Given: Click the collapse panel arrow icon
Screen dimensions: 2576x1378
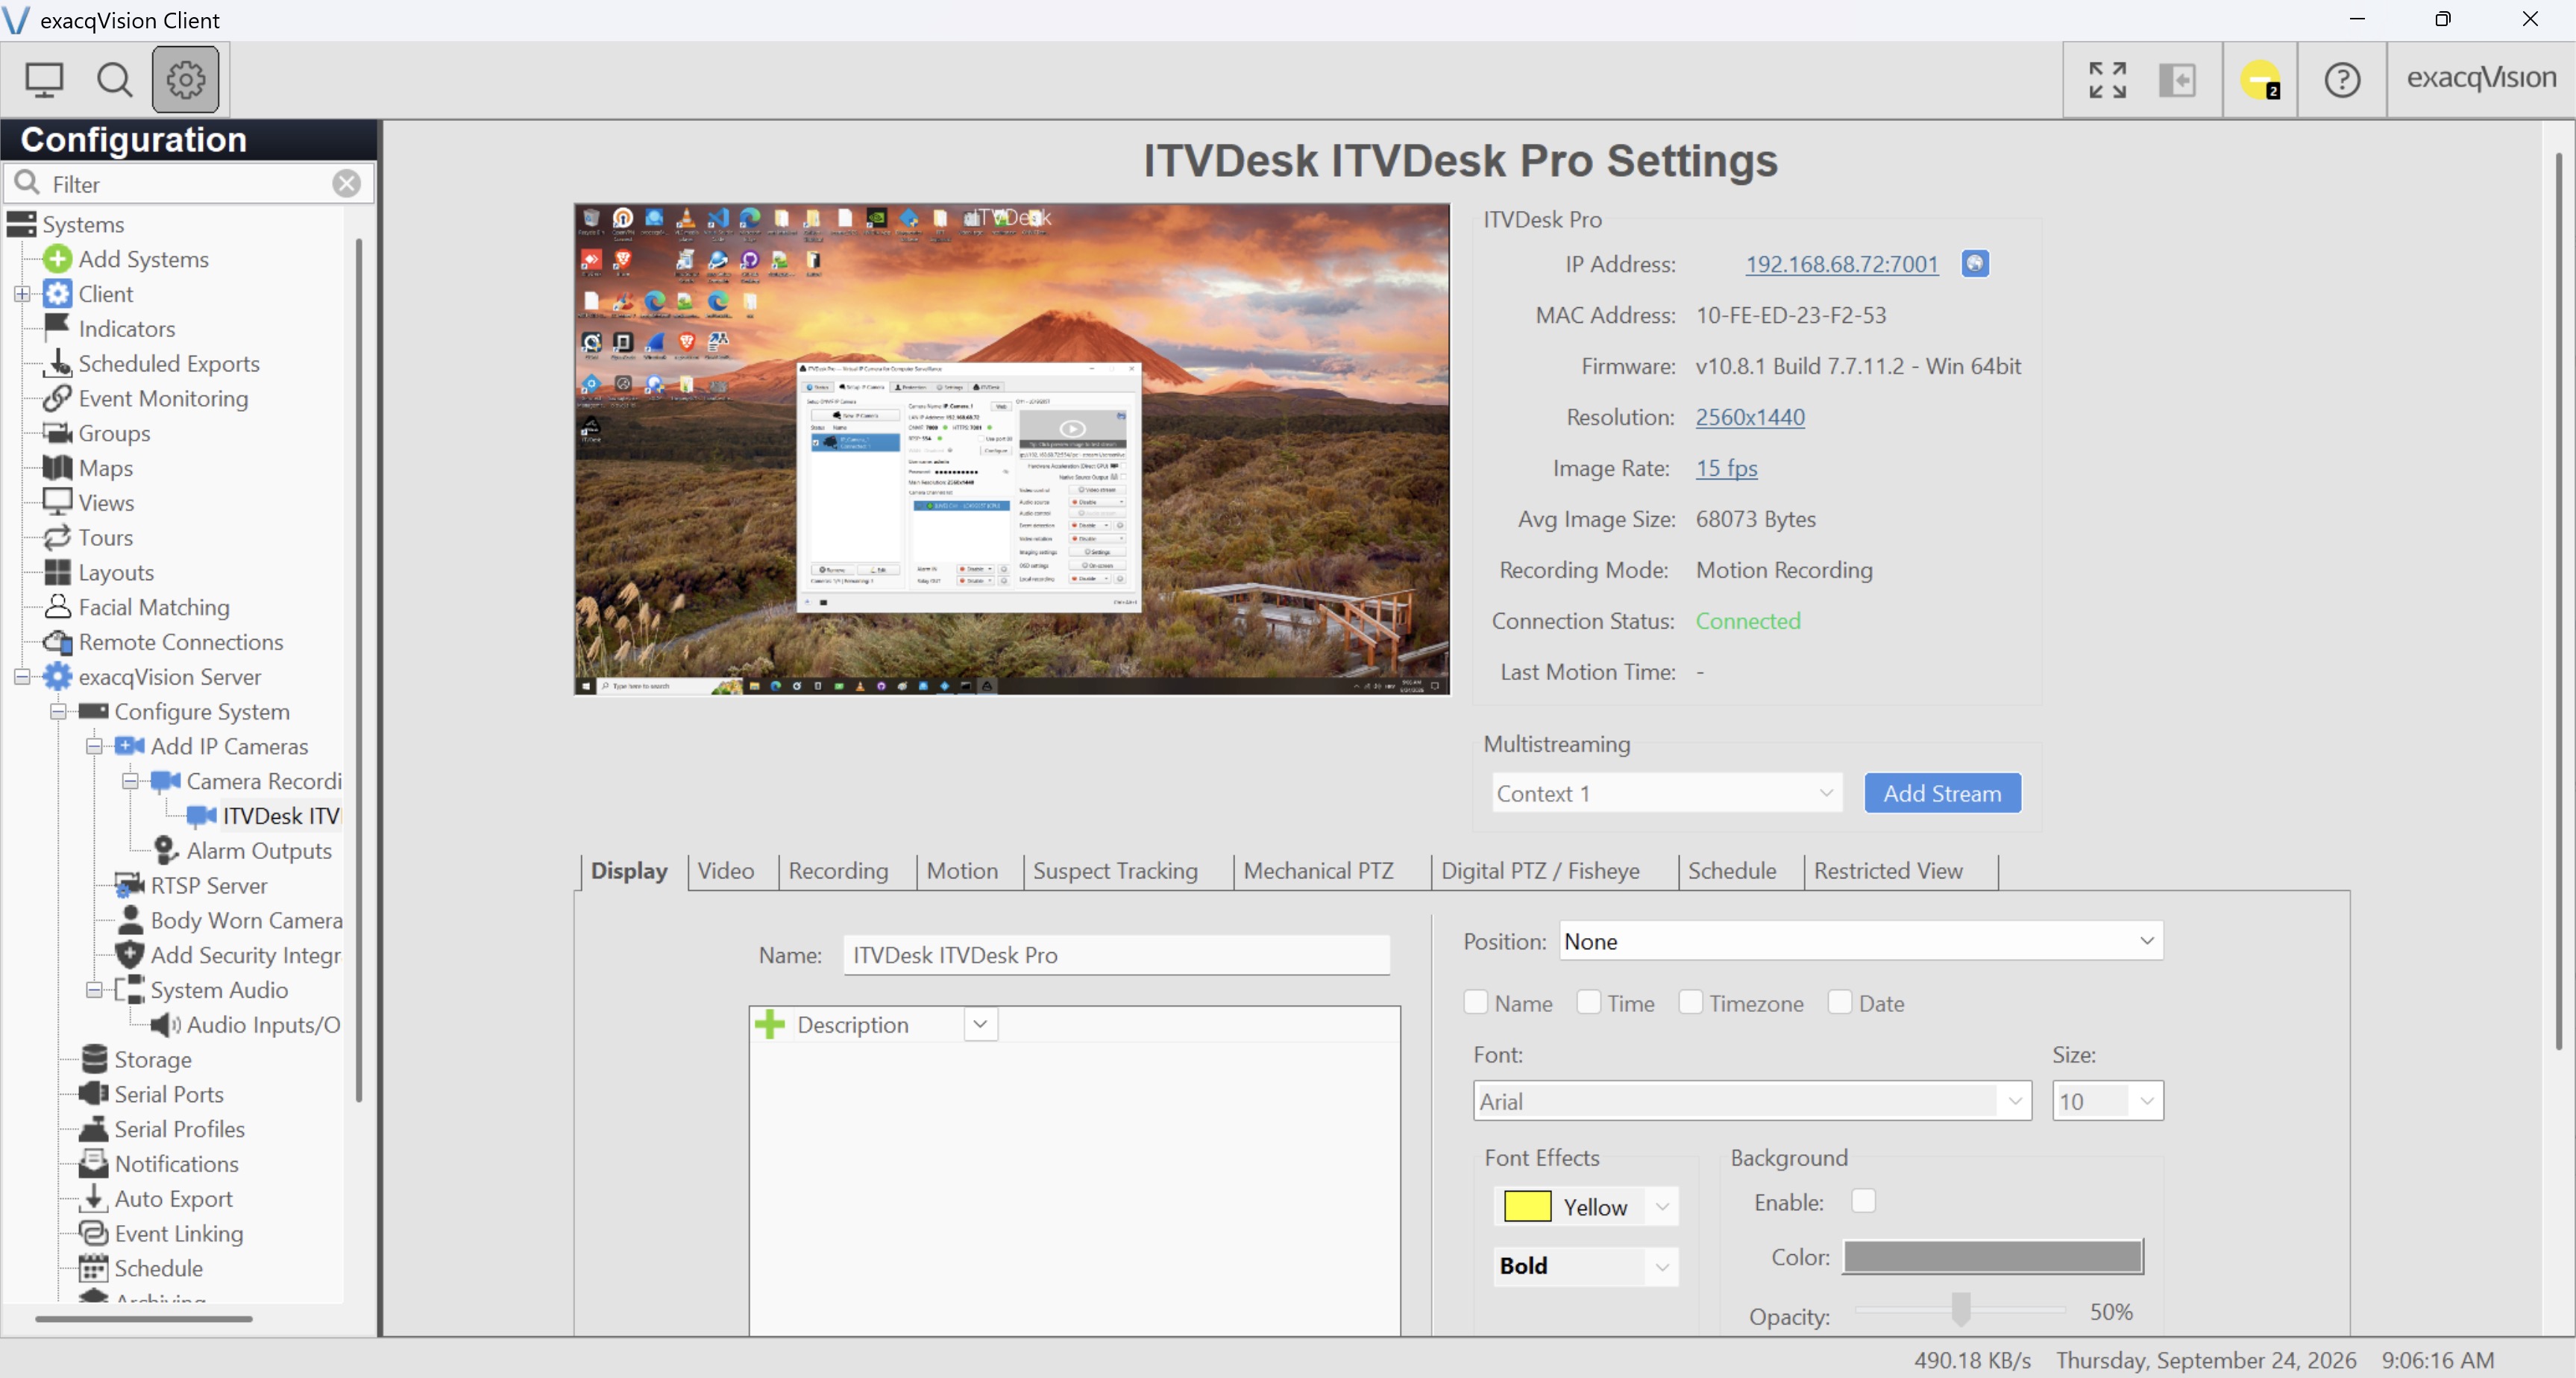Looking at the screenshot, I should point(2177,80).
